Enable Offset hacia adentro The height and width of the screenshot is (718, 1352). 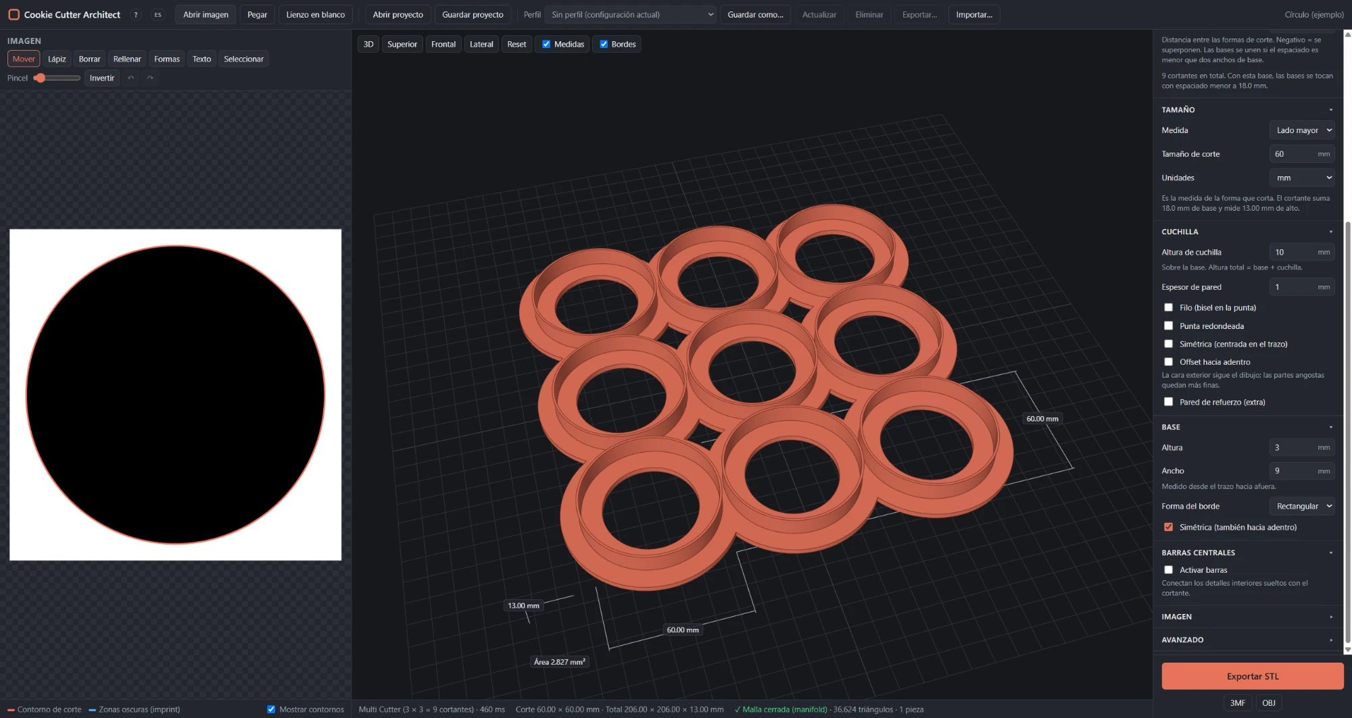(x=1168, y=362)
